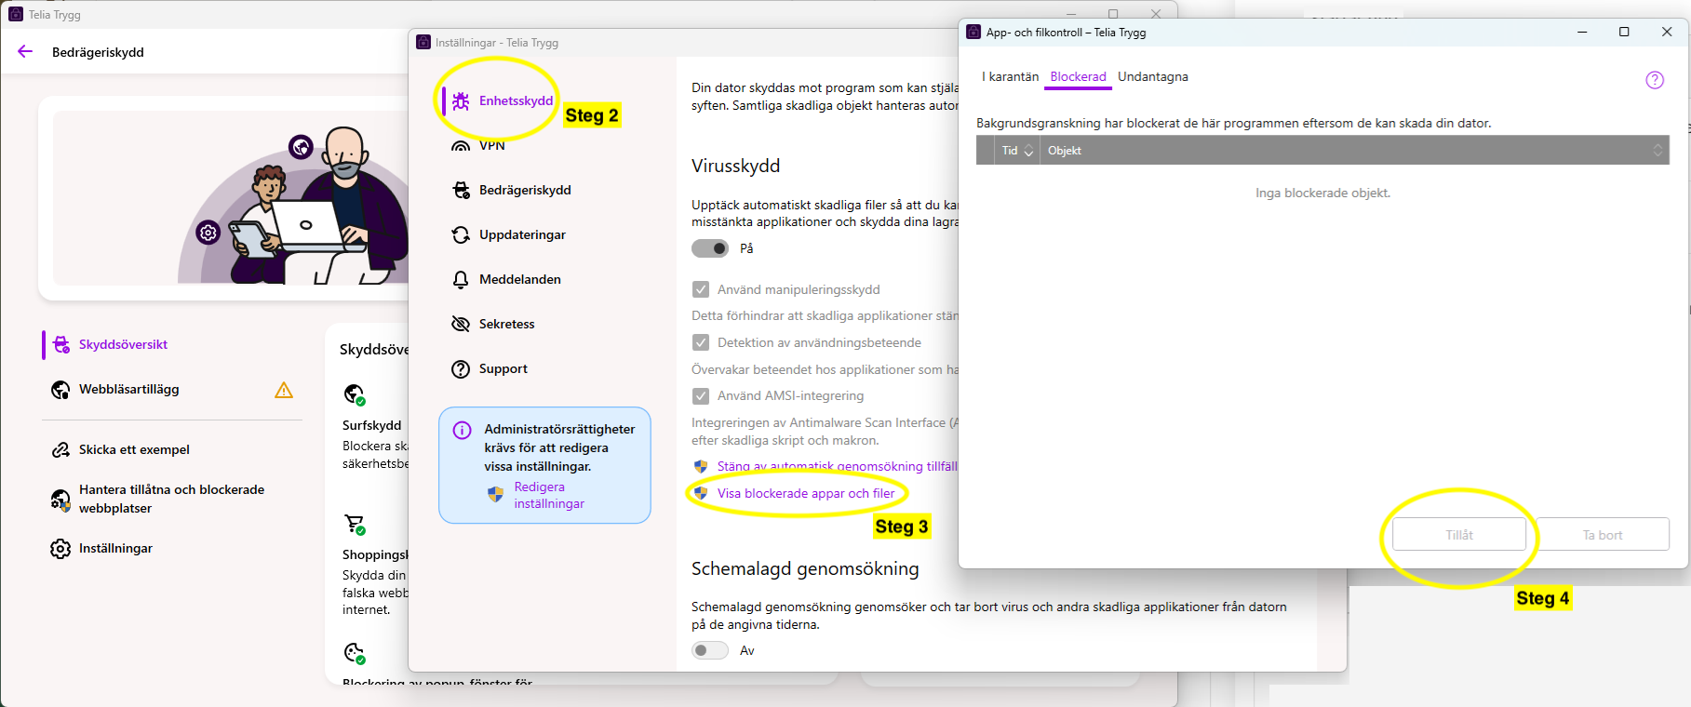Click the gear icon beside Inställningar
The height and width of the screenshot is (707, 1691).
tap(60, 549)
